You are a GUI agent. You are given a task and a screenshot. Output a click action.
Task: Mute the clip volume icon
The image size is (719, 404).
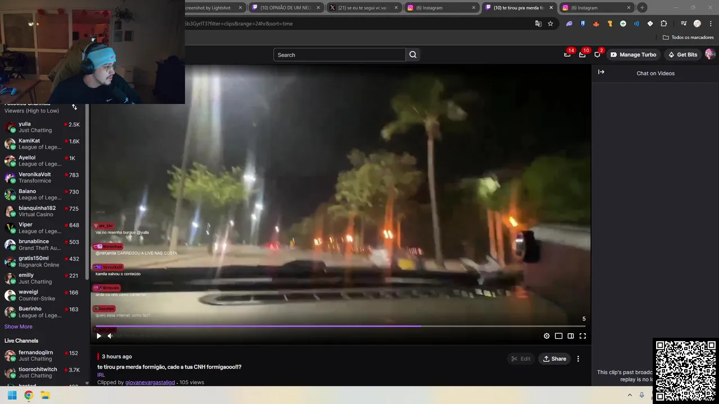[110, 336]
